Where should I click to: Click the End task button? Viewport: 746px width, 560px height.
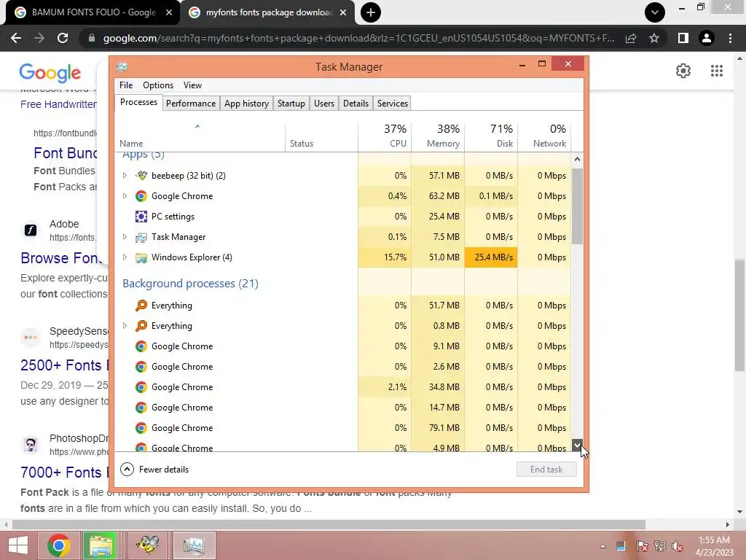546,470
